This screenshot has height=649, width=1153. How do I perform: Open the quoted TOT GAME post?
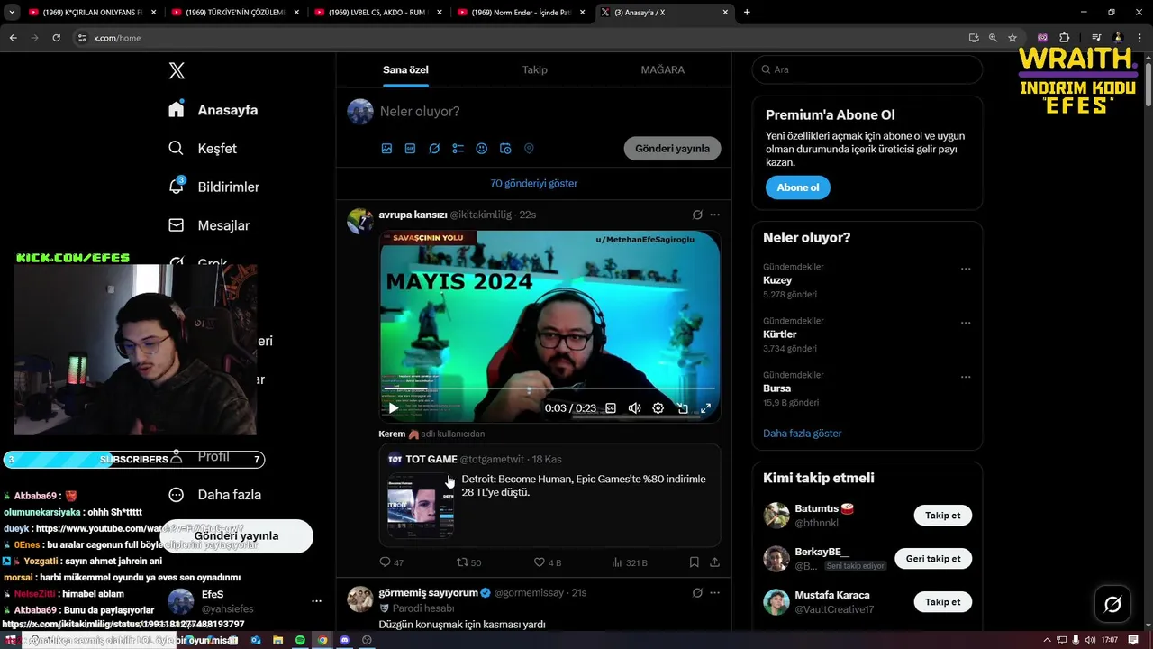tap(549, 495)
